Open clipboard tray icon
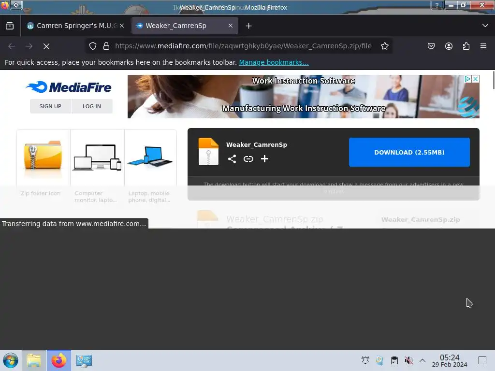Image resolution: width=495 pixels, height=371 pixels. tap(394, 360)
